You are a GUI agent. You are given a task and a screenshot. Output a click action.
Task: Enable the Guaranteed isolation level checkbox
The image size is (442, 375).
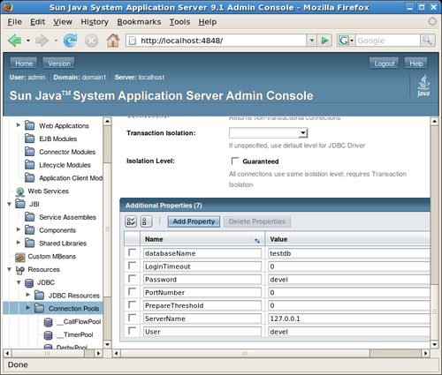[x=235, y=161]
